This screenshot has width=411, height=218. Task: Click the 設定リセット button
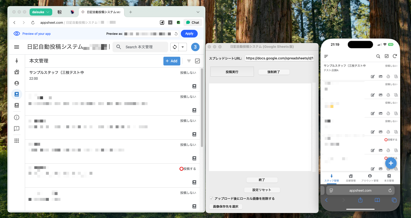(x=262, y=190)
